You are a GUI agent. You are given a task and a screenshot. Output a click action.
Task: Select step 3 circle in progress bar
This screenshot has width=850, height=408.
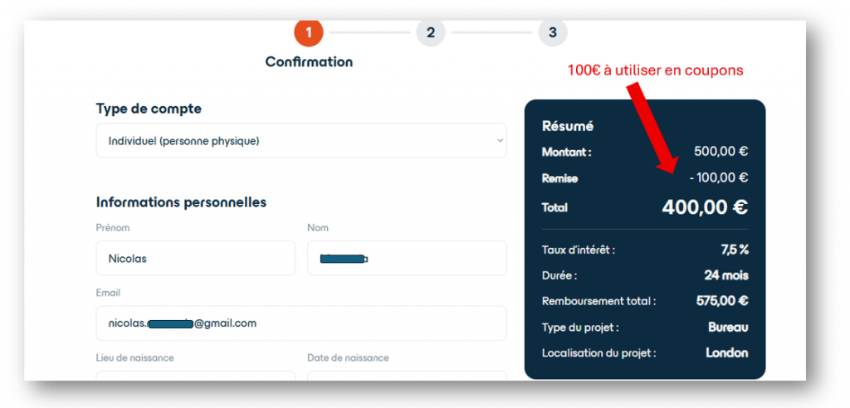coord(552,32)
